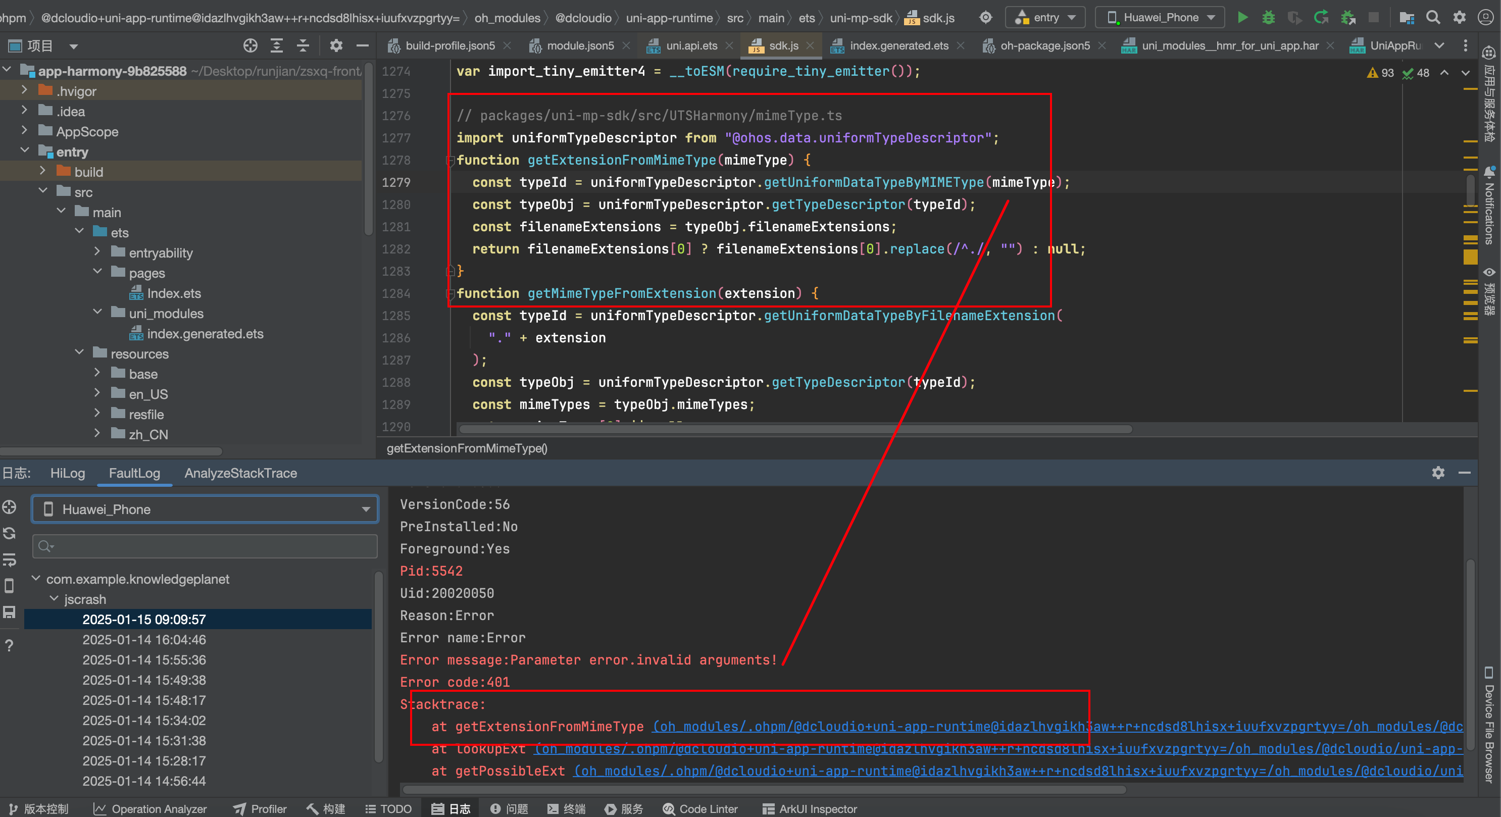Open editor tabs more options menu

[1466, 45]
